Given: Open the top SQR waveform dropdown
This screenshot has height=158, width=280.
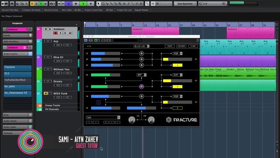Looking at the screenshot, I should point(178,54).
